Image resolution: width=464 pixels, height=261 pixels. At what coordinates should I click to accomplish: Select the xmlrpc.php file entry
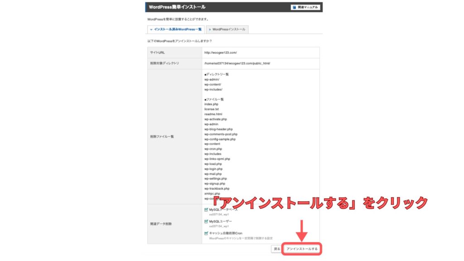(x=212, y=194)
